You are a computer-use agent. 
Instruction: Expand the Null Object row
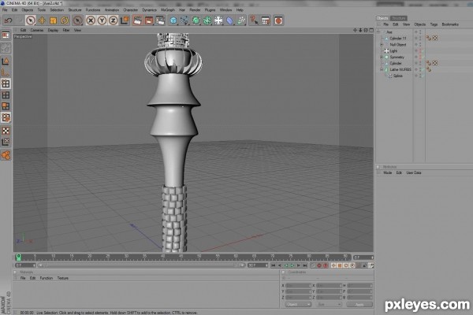[x=382, y=45]
